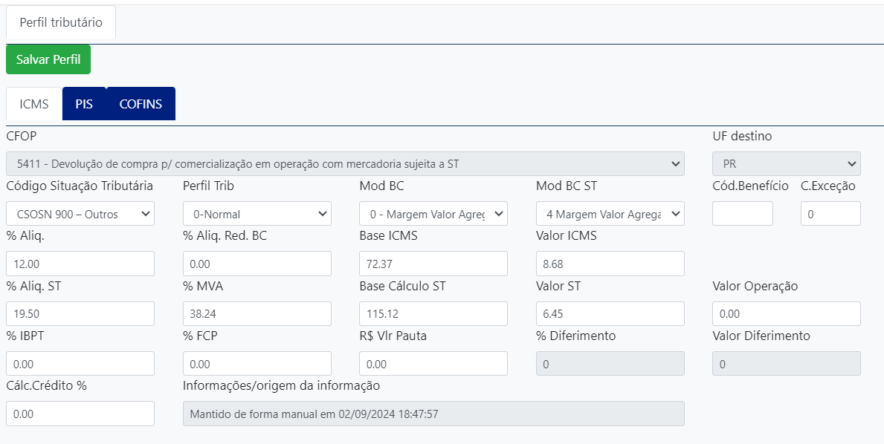884x444 pixels.
Task: Open Código Situação Tributária dropdown
Action: point(80,214)
